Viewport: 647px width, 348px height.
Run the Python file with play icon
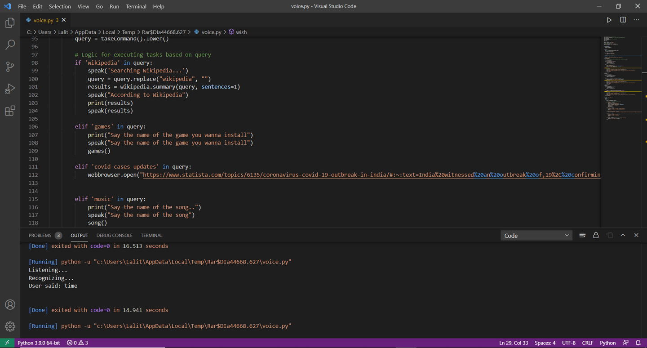pos(609,20)
